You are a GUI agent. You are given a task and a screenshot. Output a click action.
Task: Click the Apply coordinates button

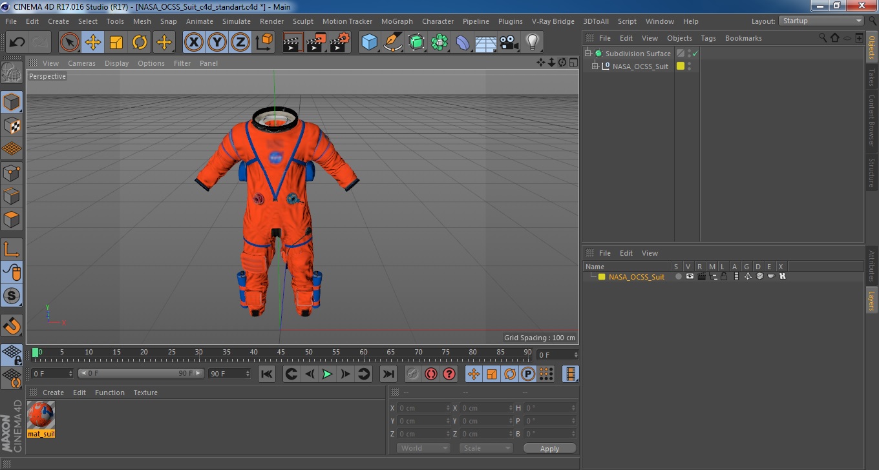click(x=549, y=449)
